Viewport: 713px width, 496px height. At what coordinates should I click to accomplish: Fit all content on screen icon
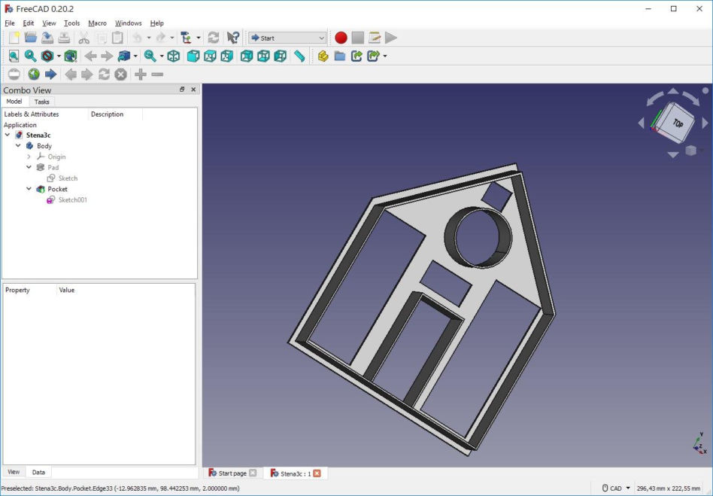[14, 56]
